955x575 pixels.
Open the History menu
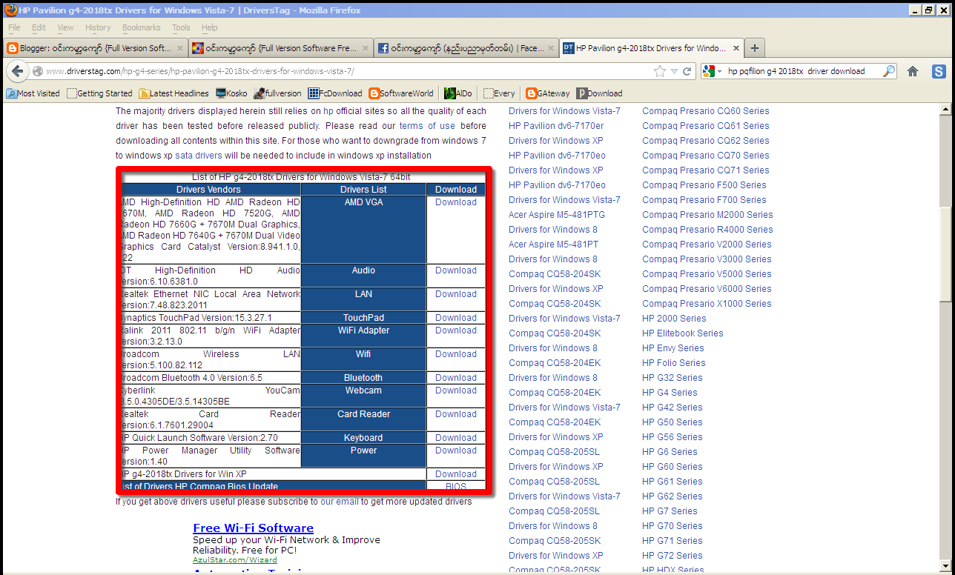(98, 27)
